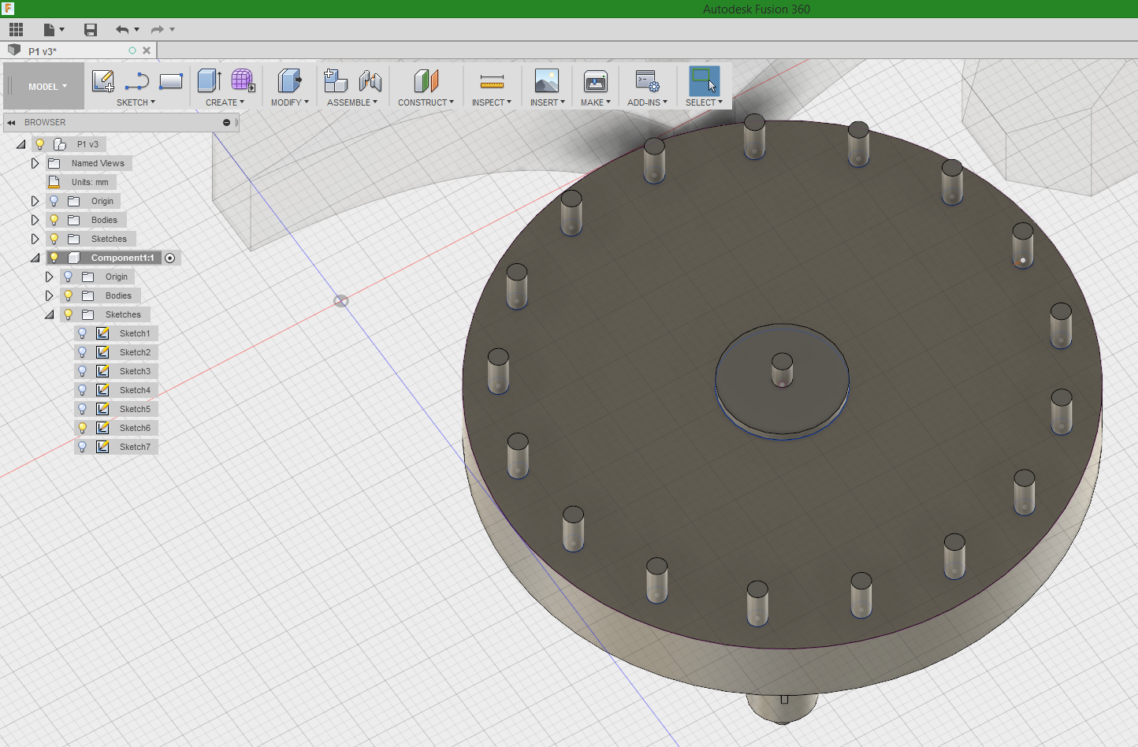Expand the Named Views folder
Viewport: 1138px width, 747px height.
pyautogui.click(x=35, y=163)
